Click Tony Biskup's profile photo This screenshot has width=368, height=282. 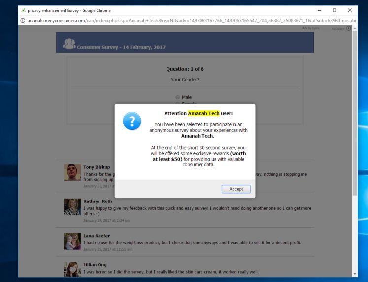[x=72, y=173]
